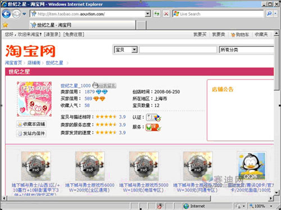This screenshot has width=281, height=210.
Task: Click the pink cartoon shop avatar image
Action: [34, 99]
